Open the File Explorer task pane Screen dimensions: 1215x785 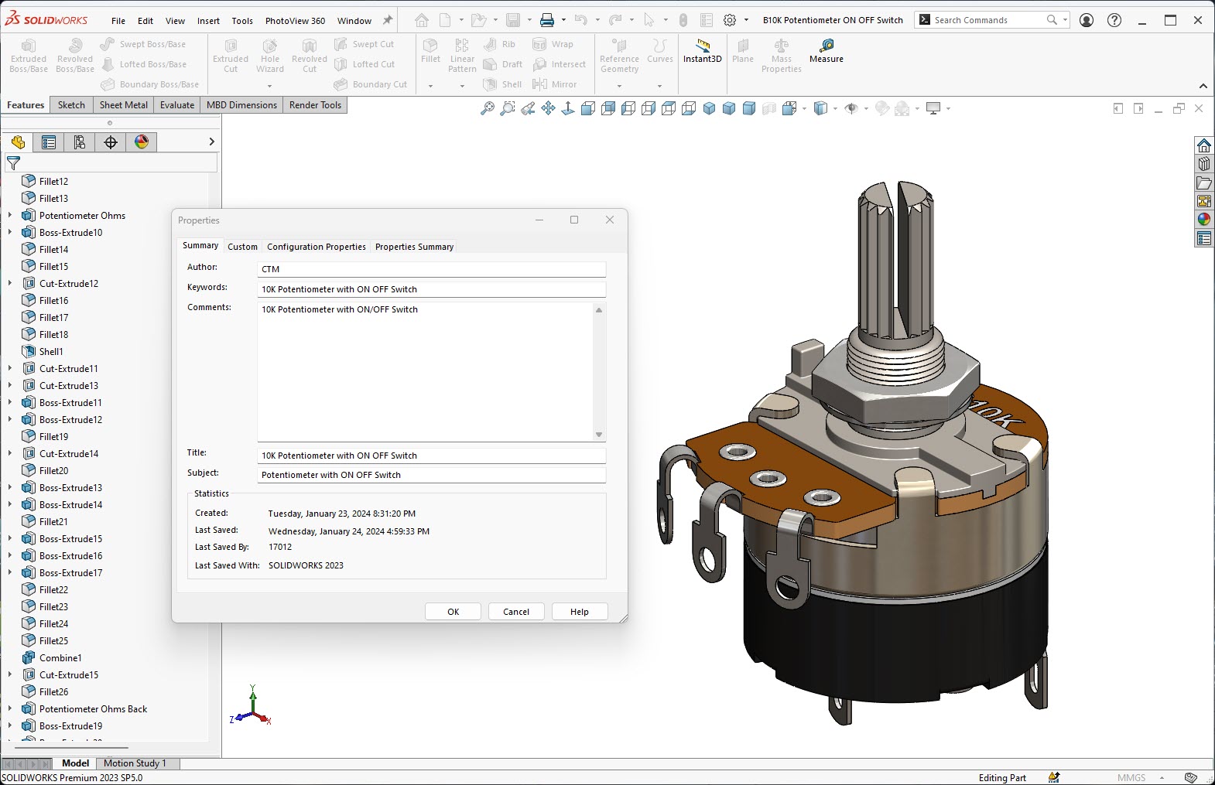[1204, 183]
